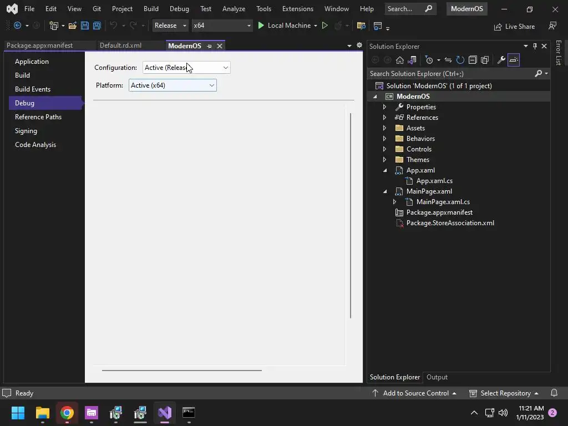Select the Application properties page

[45, 62]
